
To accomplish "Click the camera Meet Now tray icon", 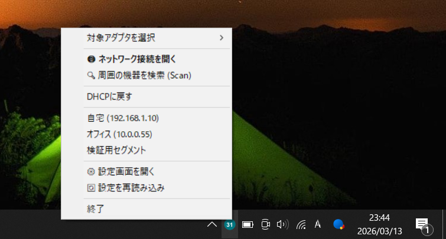I will pos(265,224).
